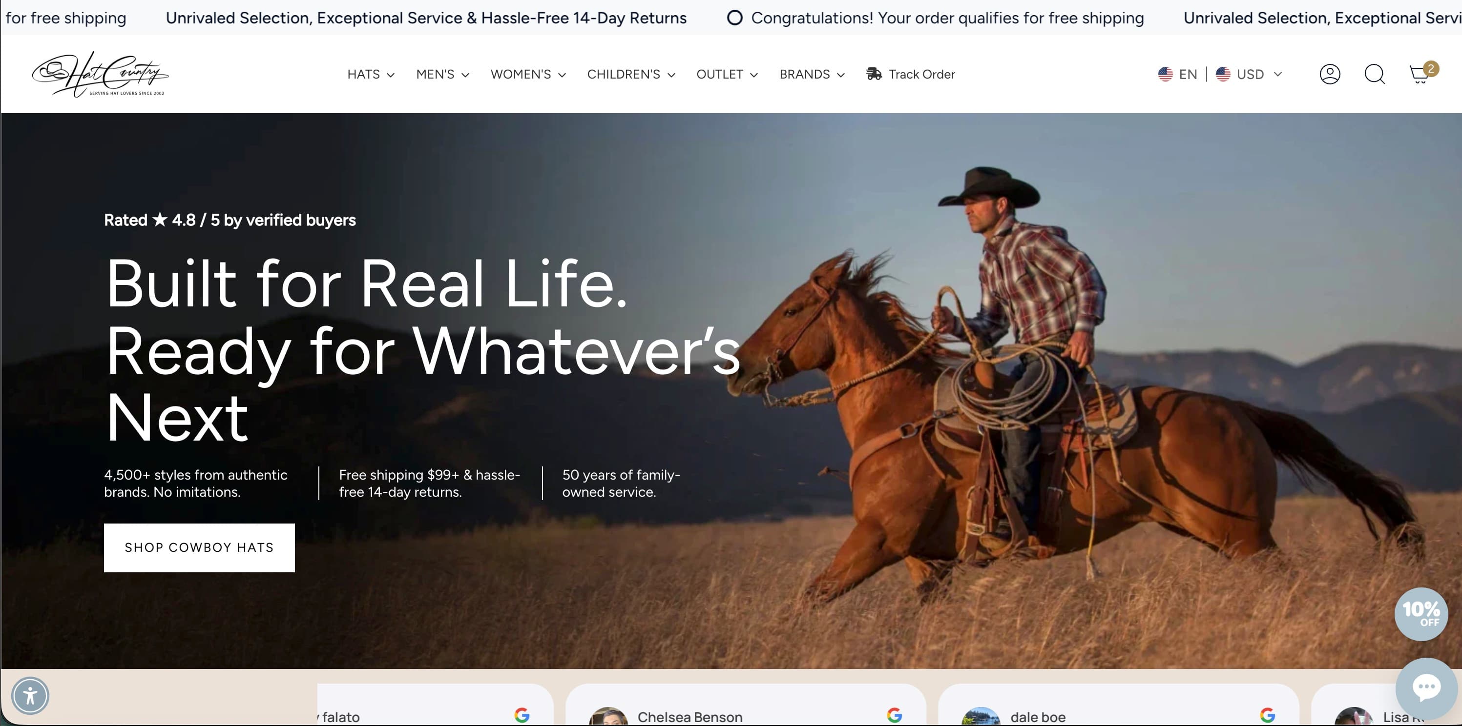The height and width of the screenshot is (726, 1462).
Task: Click the SHOP COWBOY HATS button
Action: coord(199,547)
